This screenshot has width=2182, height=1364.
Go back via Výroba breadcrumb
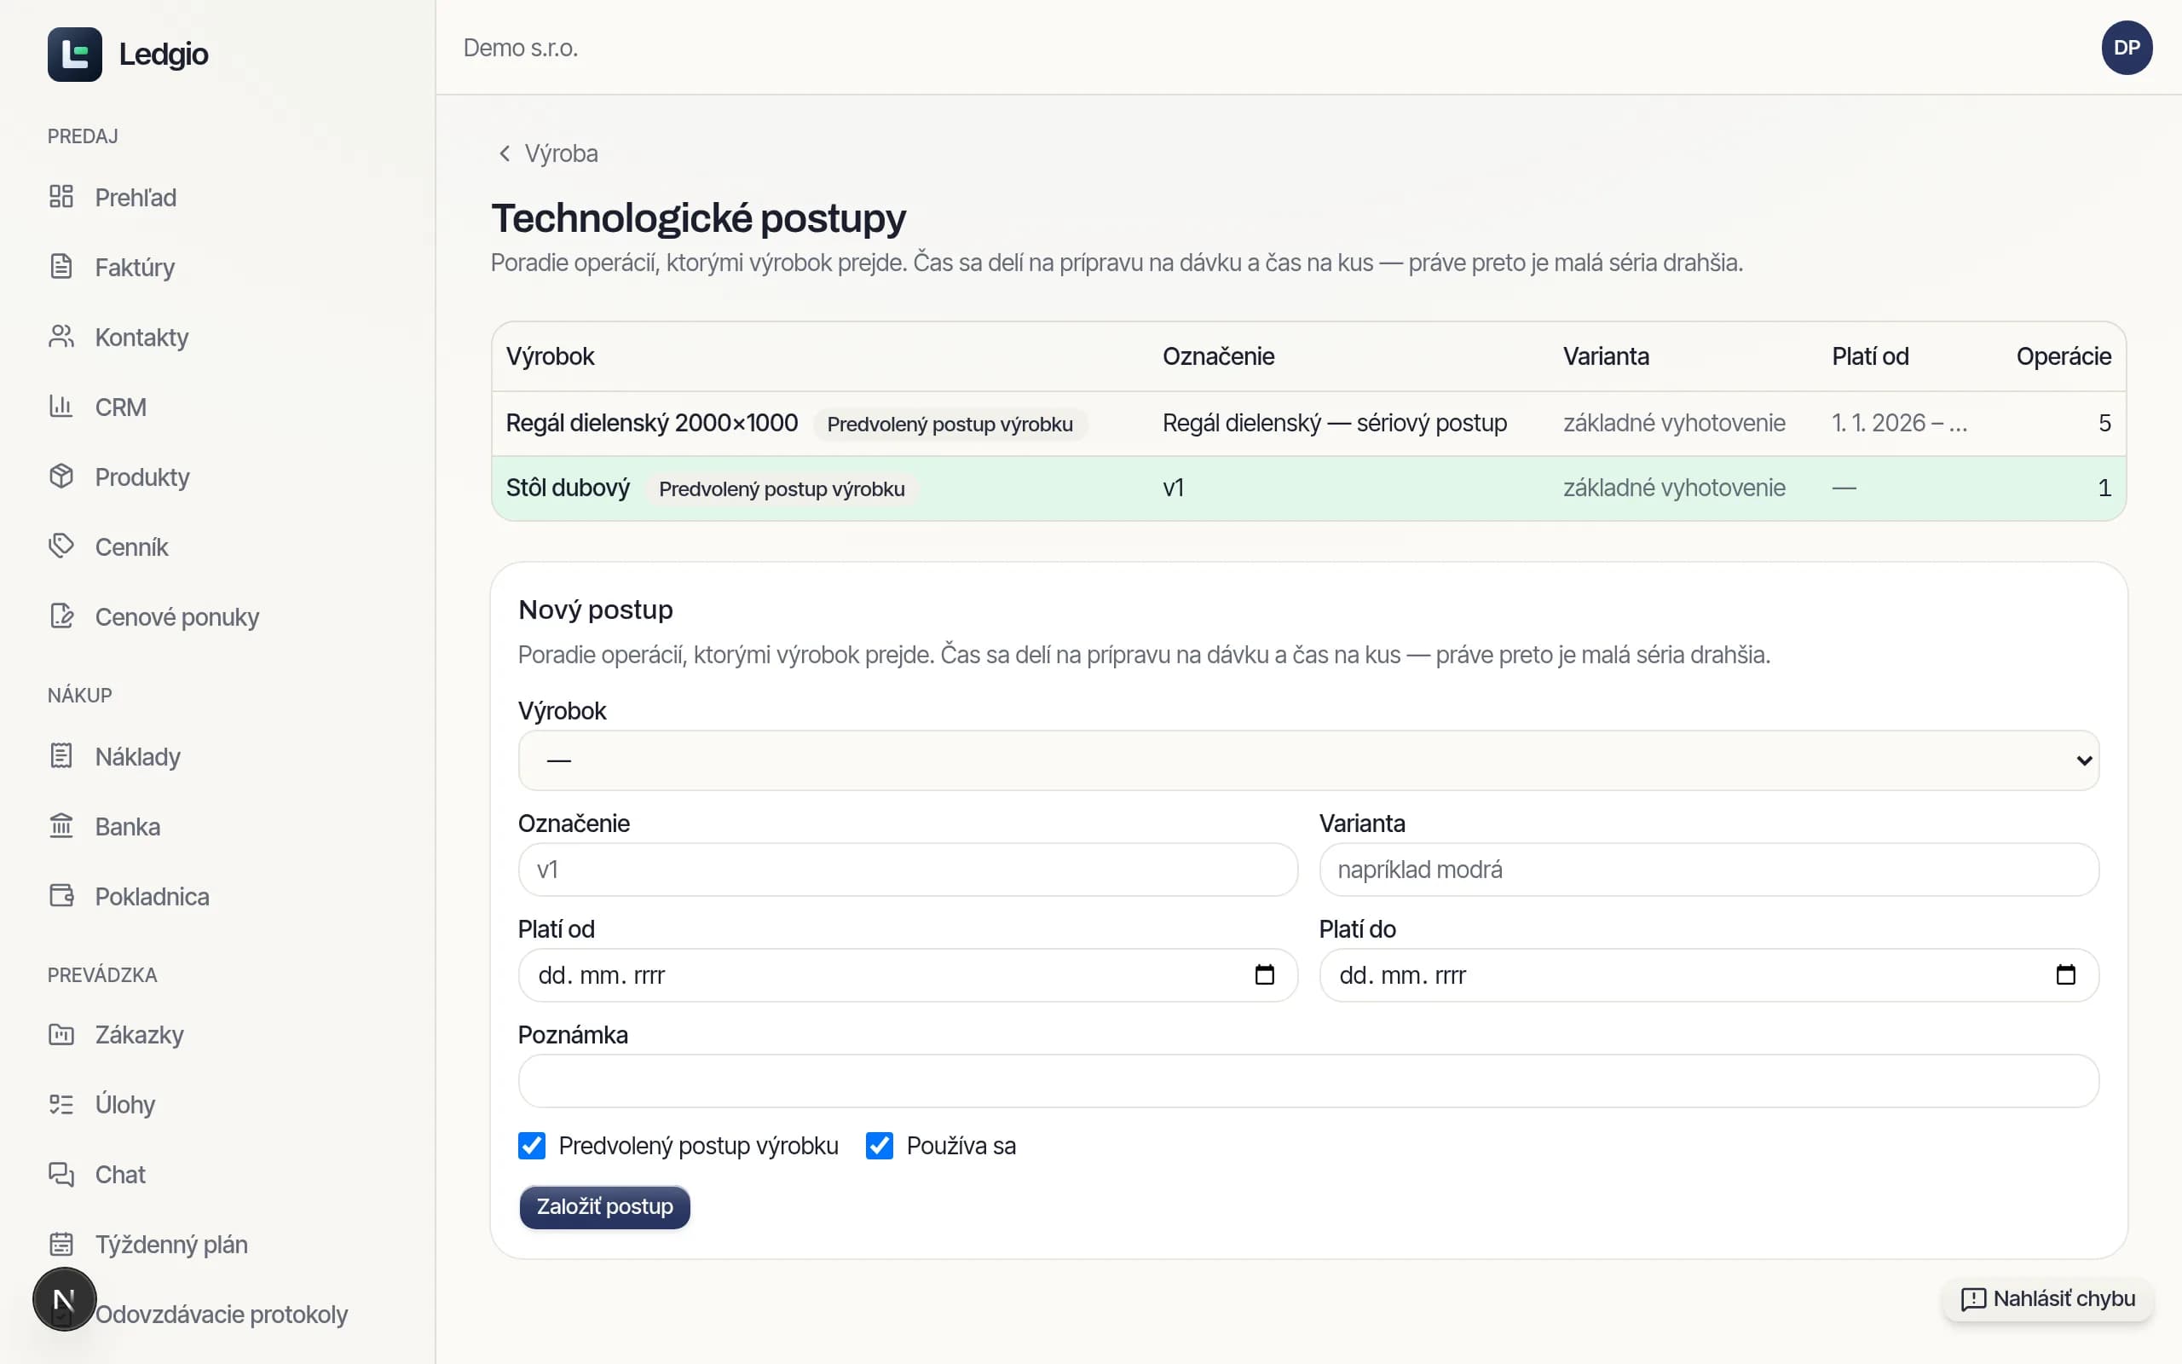548,153
